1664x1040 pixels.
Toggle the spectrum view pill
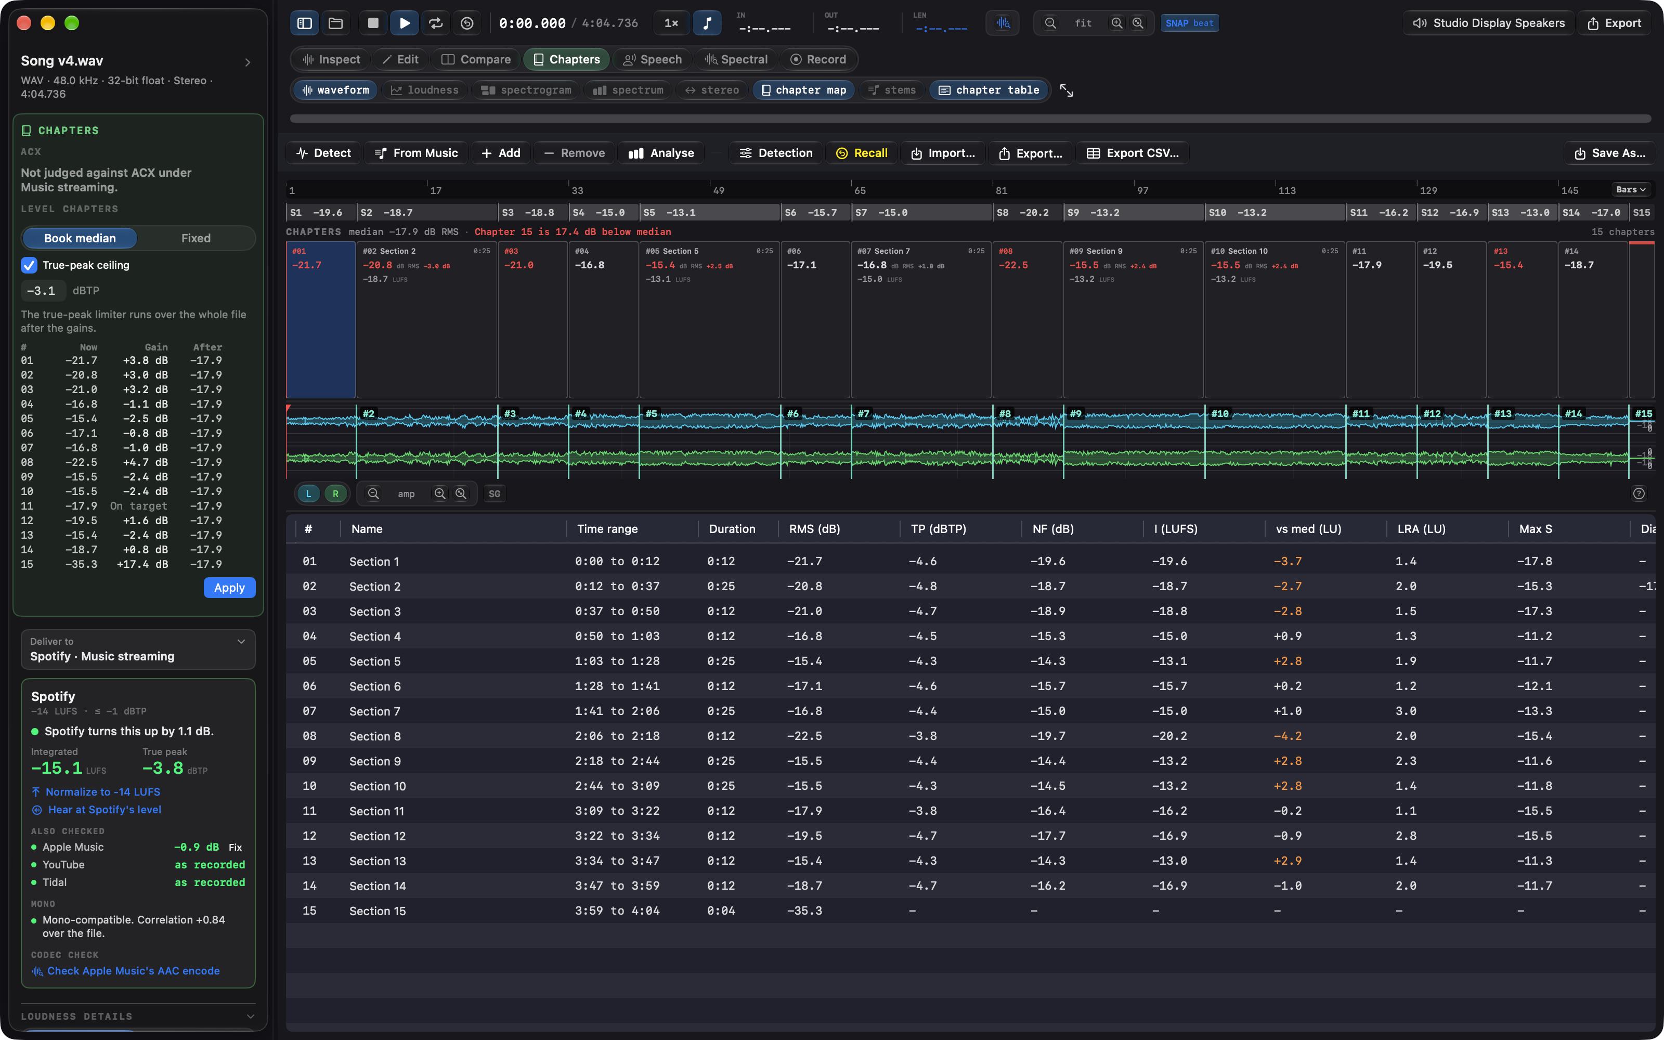click(628, 90)
